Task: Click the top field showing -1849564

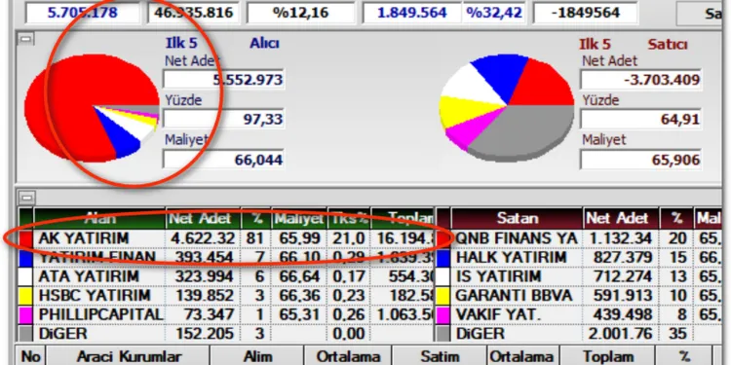Action: pyautogui.click(x=585, y=13)
